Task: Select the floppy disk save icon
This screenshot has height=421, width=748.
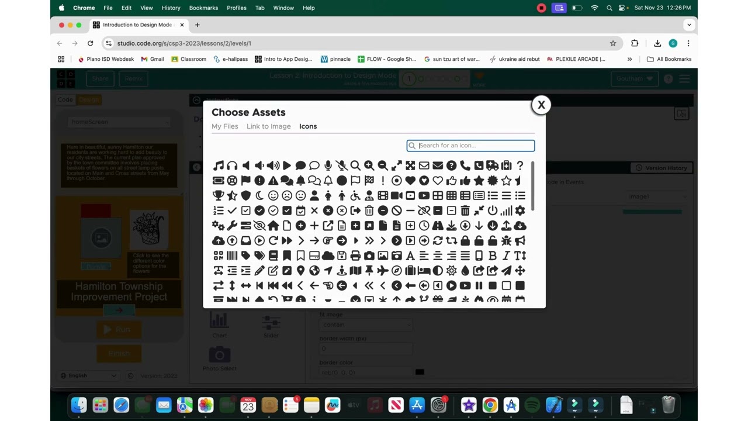Action: coord(341,256)
